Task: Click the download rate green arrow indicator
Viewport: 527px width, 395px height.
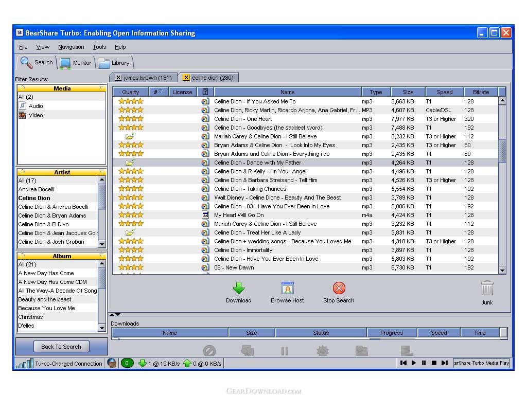Action: 142,363
